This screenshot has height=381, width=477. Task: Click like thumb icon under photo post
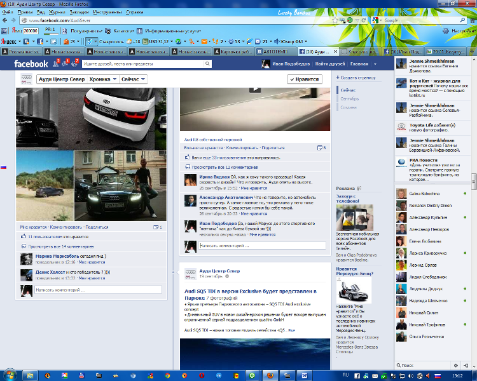pyautogui.click(x=24, y=236)
